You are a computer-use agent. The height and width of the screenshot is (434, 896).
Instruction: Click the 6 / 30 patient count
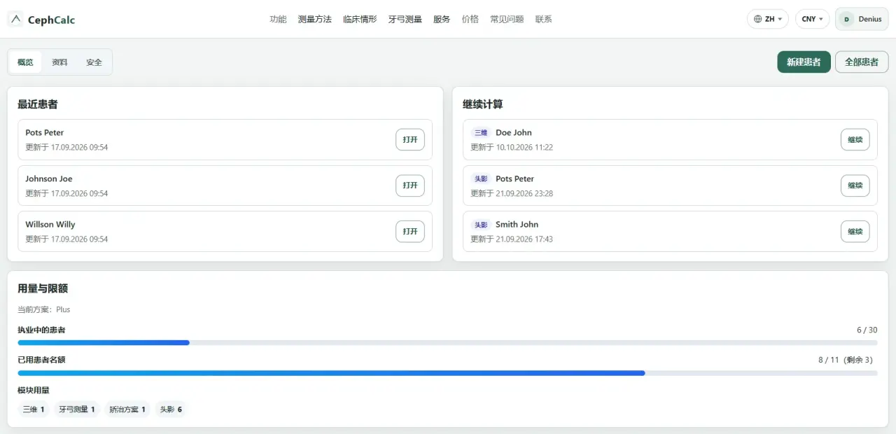867,330
